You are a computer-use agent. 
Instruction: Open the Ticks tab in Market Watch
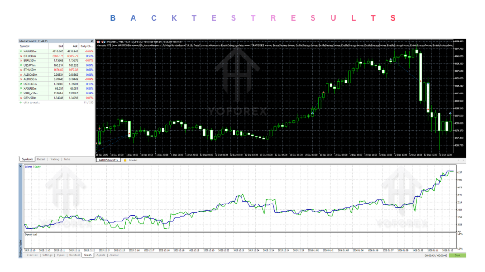(67, 159)
